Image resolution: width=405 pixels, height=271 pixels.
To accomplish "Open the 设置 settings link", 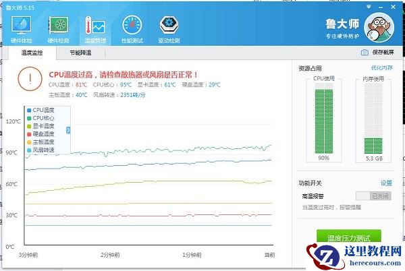I will coord(386,183).
